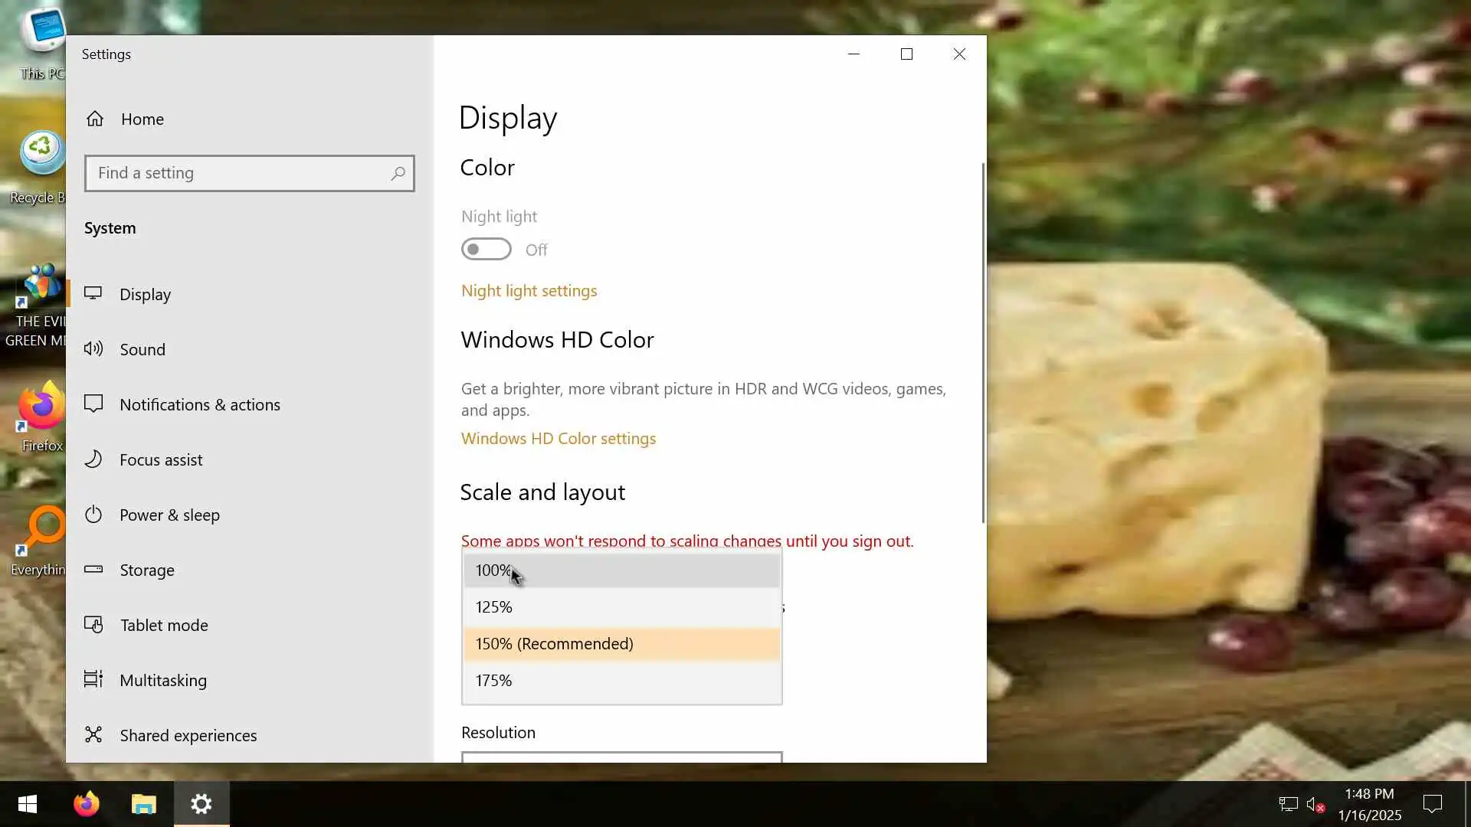Click the Sound speaker icon in sidebar
1471x827 pixels.
pos(93,349)
